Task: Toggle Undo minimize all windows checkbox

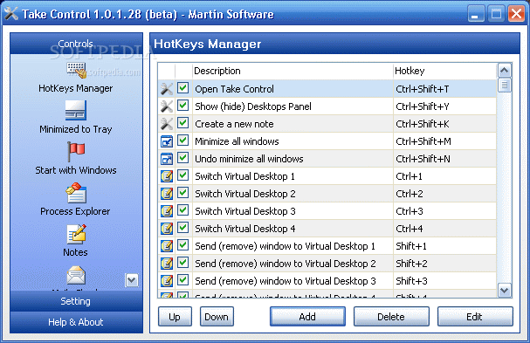Action: [x=182, y=158]
